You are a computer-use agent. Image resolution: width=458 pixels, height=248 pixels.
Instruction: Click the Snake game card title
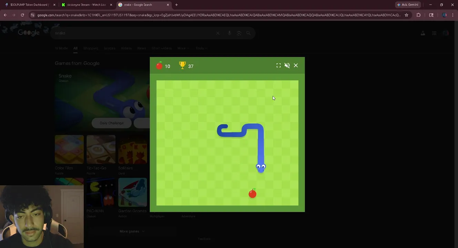[65, 76]
